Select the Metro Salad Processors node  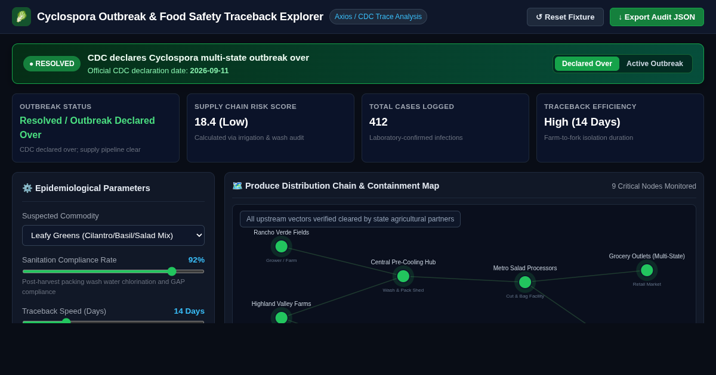tap(525, 282)
